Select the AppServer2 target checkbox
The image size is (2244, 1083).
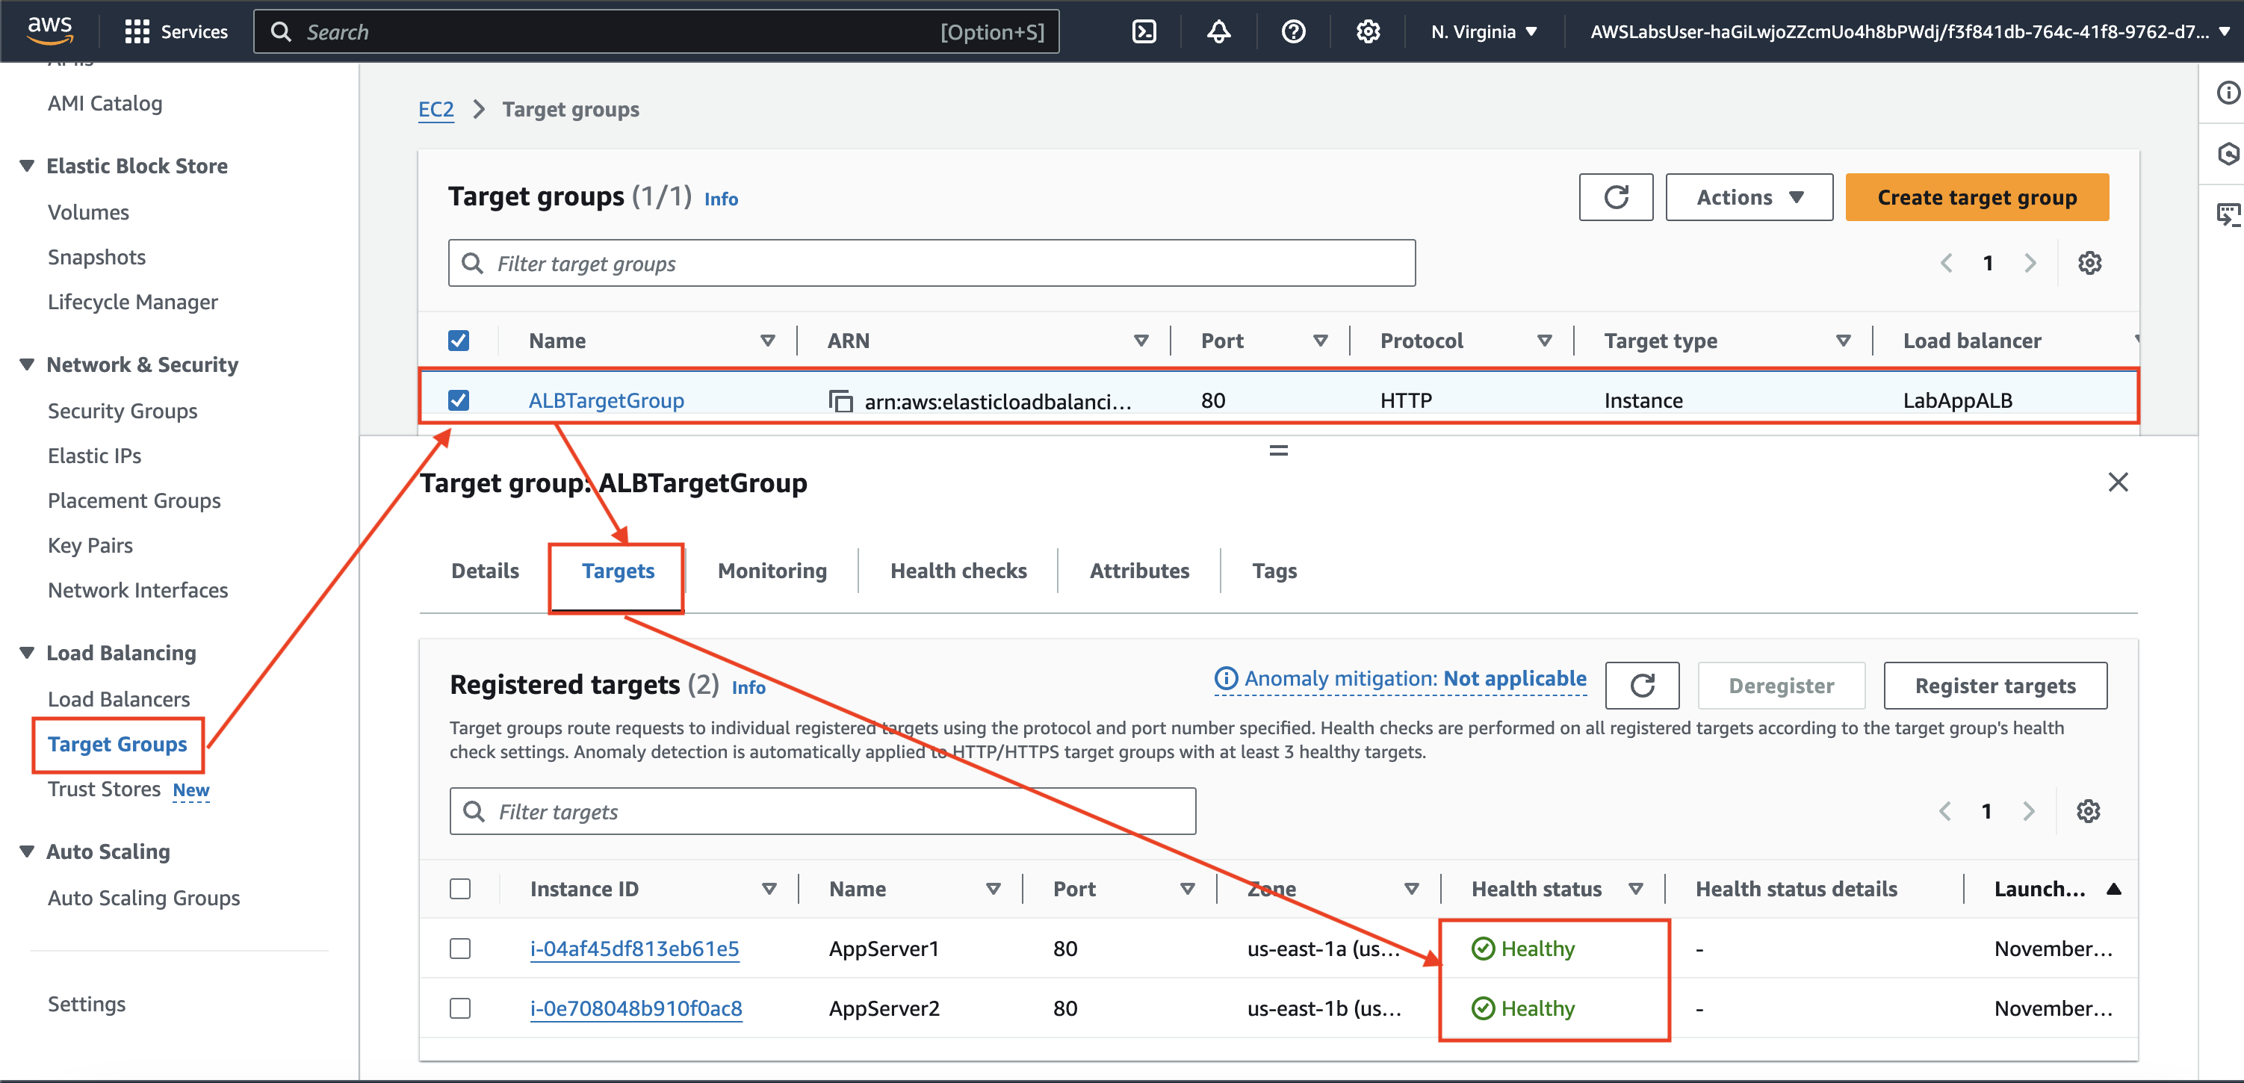(460, 1008)
